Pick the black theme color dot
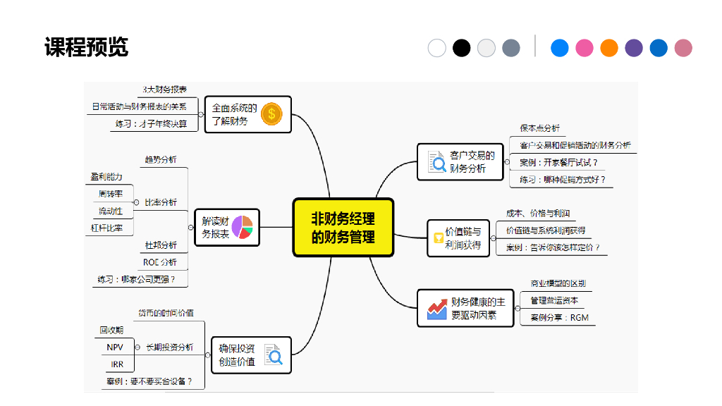The height and width of the screenshot is (406, 722). click(x=461, y=48)
